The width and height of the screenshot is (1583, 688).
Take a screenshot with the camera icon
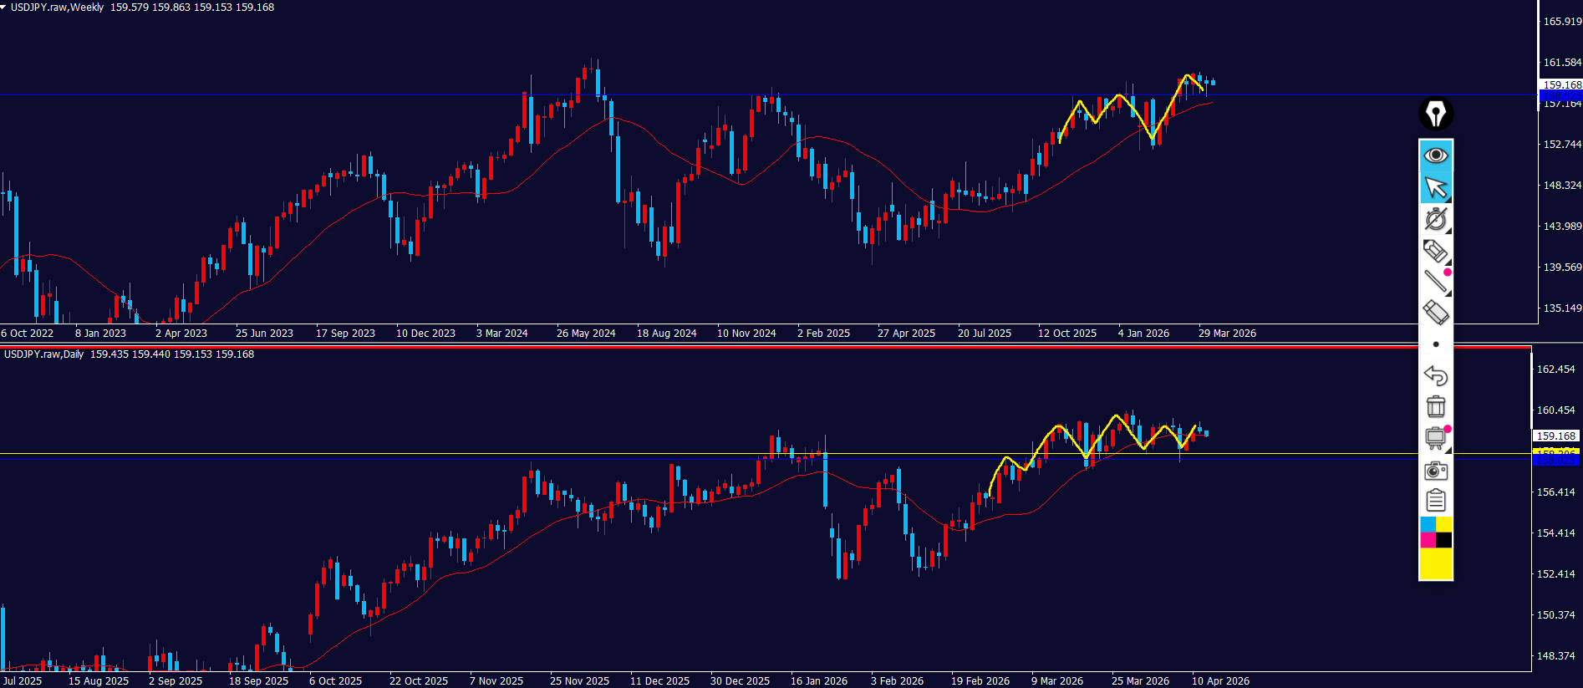pos(1436,470)
